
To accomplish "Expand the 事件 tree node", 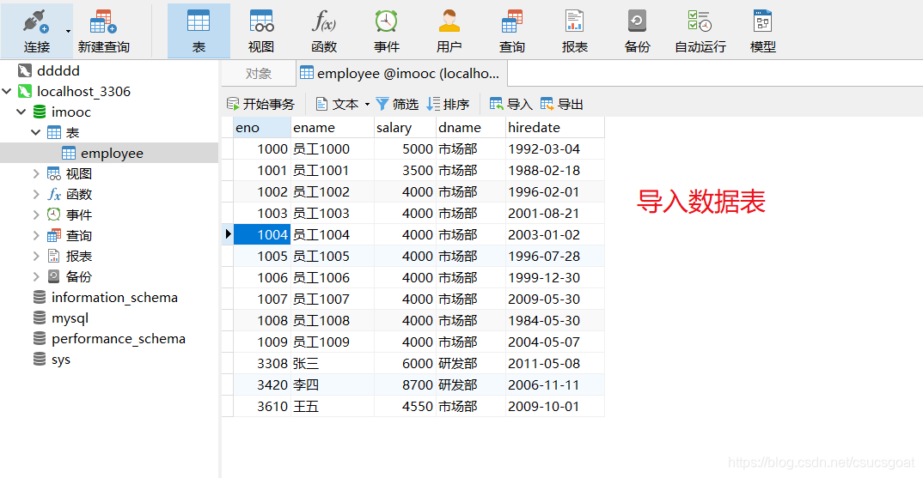I will tap(36, 215).
